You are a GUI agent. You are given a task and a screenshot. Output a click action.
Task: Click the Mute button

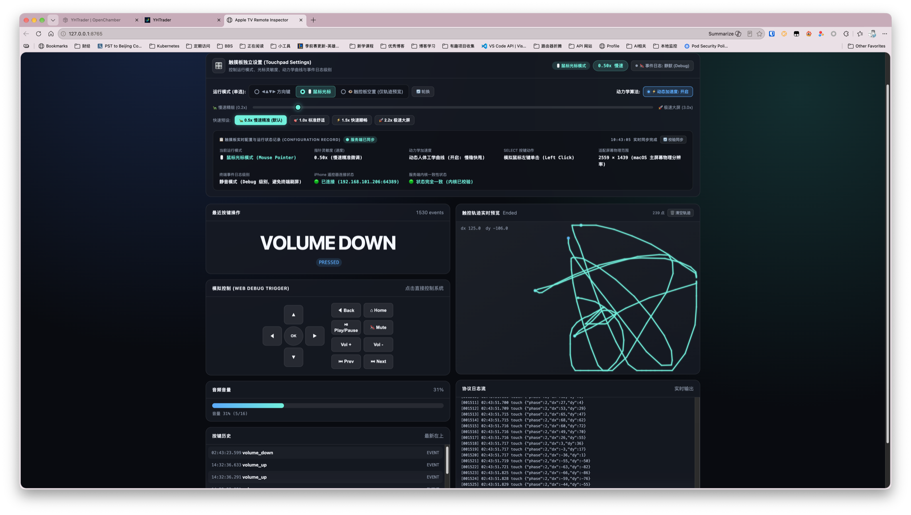[x=378, y=327]
